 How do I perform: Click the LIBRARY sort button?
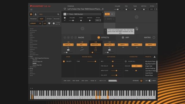pos(36,23)
